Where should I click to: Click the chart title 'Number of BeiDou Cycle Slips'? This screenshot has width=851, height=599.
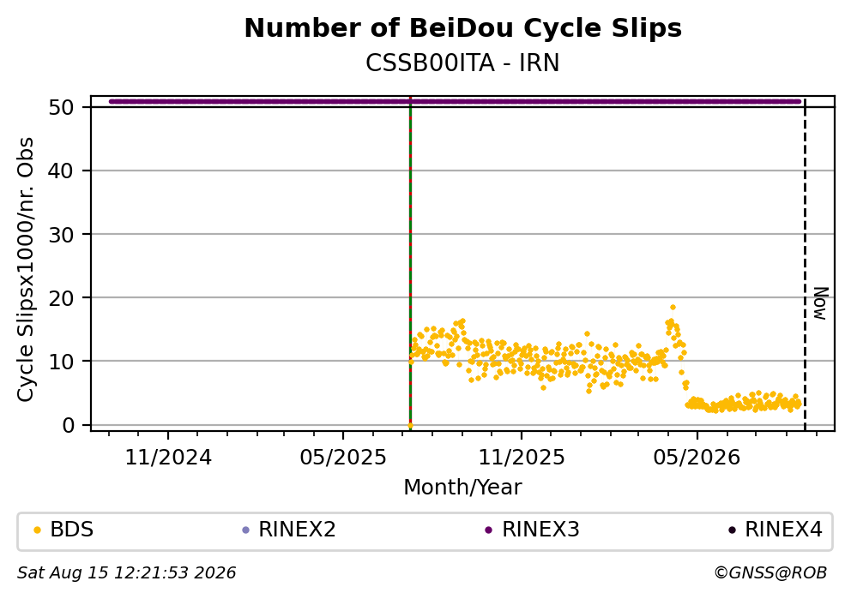pos(463,28)
